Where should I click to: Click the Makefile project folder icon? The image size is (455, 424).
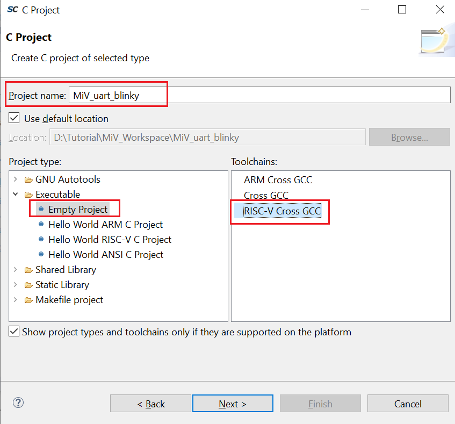coord(28,300)
